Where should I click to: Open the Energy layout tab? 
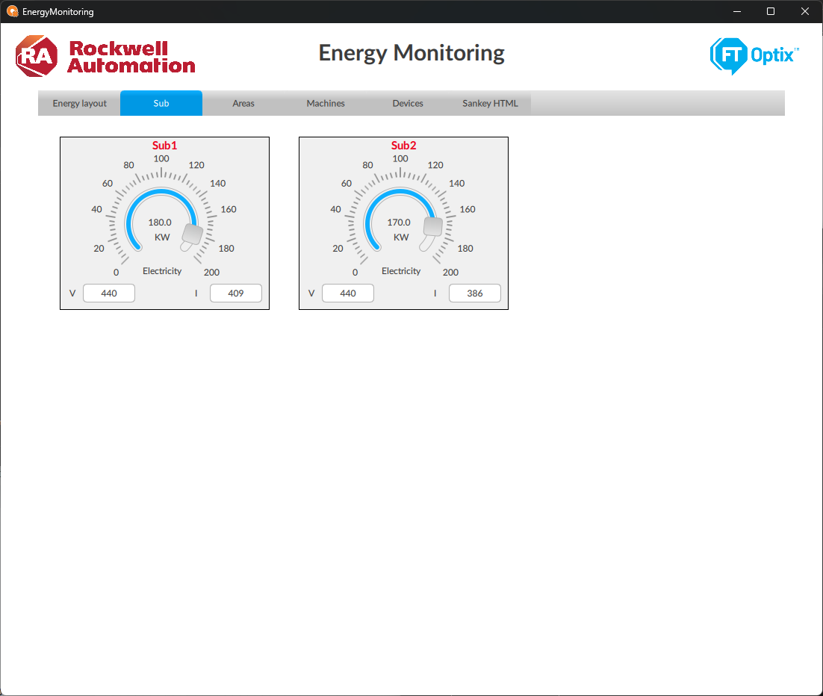click(x=79, y=103)
